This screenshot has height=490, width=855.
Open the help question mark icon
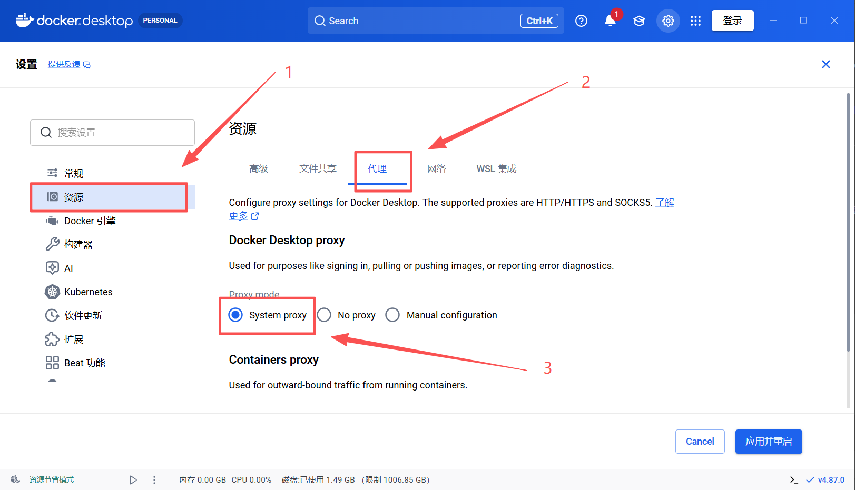[x=581, y=21]
